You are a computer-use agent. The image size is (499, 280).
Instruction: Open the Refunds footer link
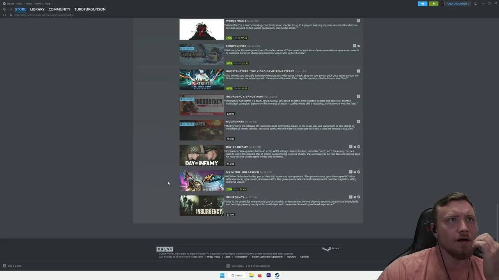tap(291, 257)
